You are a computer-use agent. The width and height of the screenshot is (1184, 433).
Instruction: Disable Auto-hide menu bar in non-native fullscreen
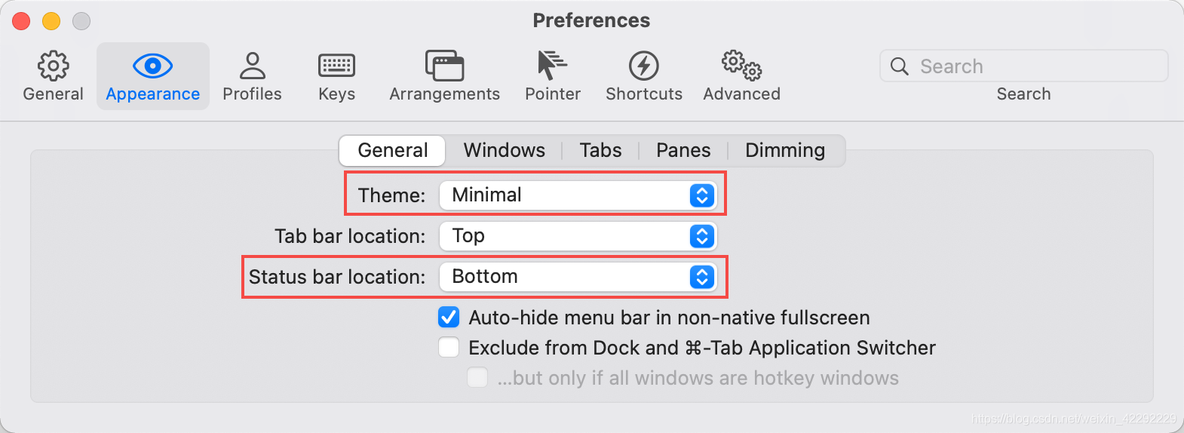pos(449,318)
